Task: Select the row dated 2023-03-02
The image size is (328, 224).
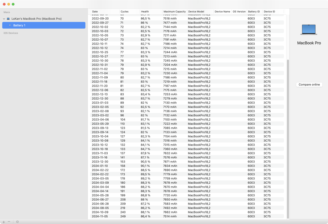Action: click(187, 115)
